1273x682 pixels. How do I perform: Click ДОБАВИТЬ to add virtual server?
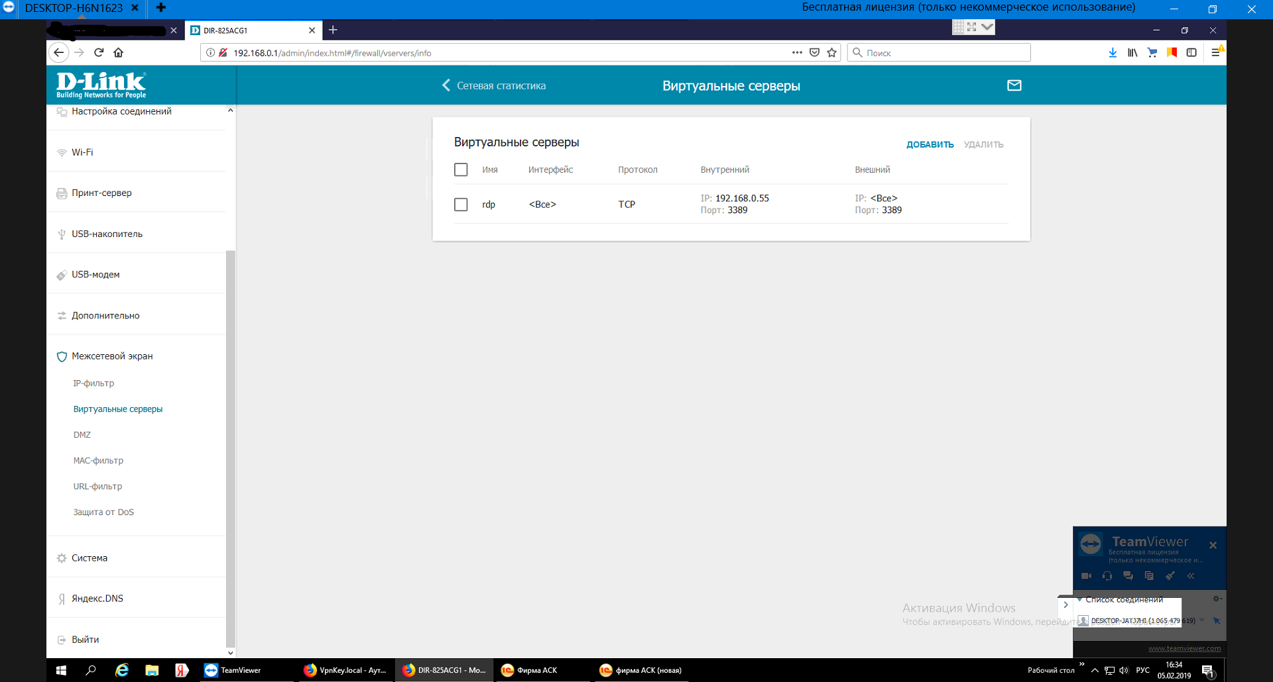tap(930, 144)
